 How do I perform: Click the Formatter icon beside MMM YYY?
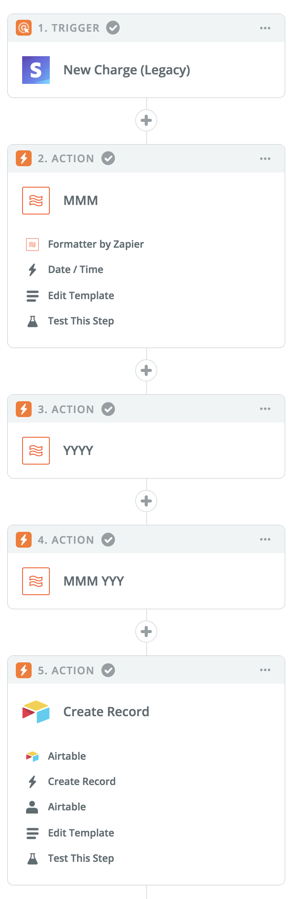[x=36, y=581]
